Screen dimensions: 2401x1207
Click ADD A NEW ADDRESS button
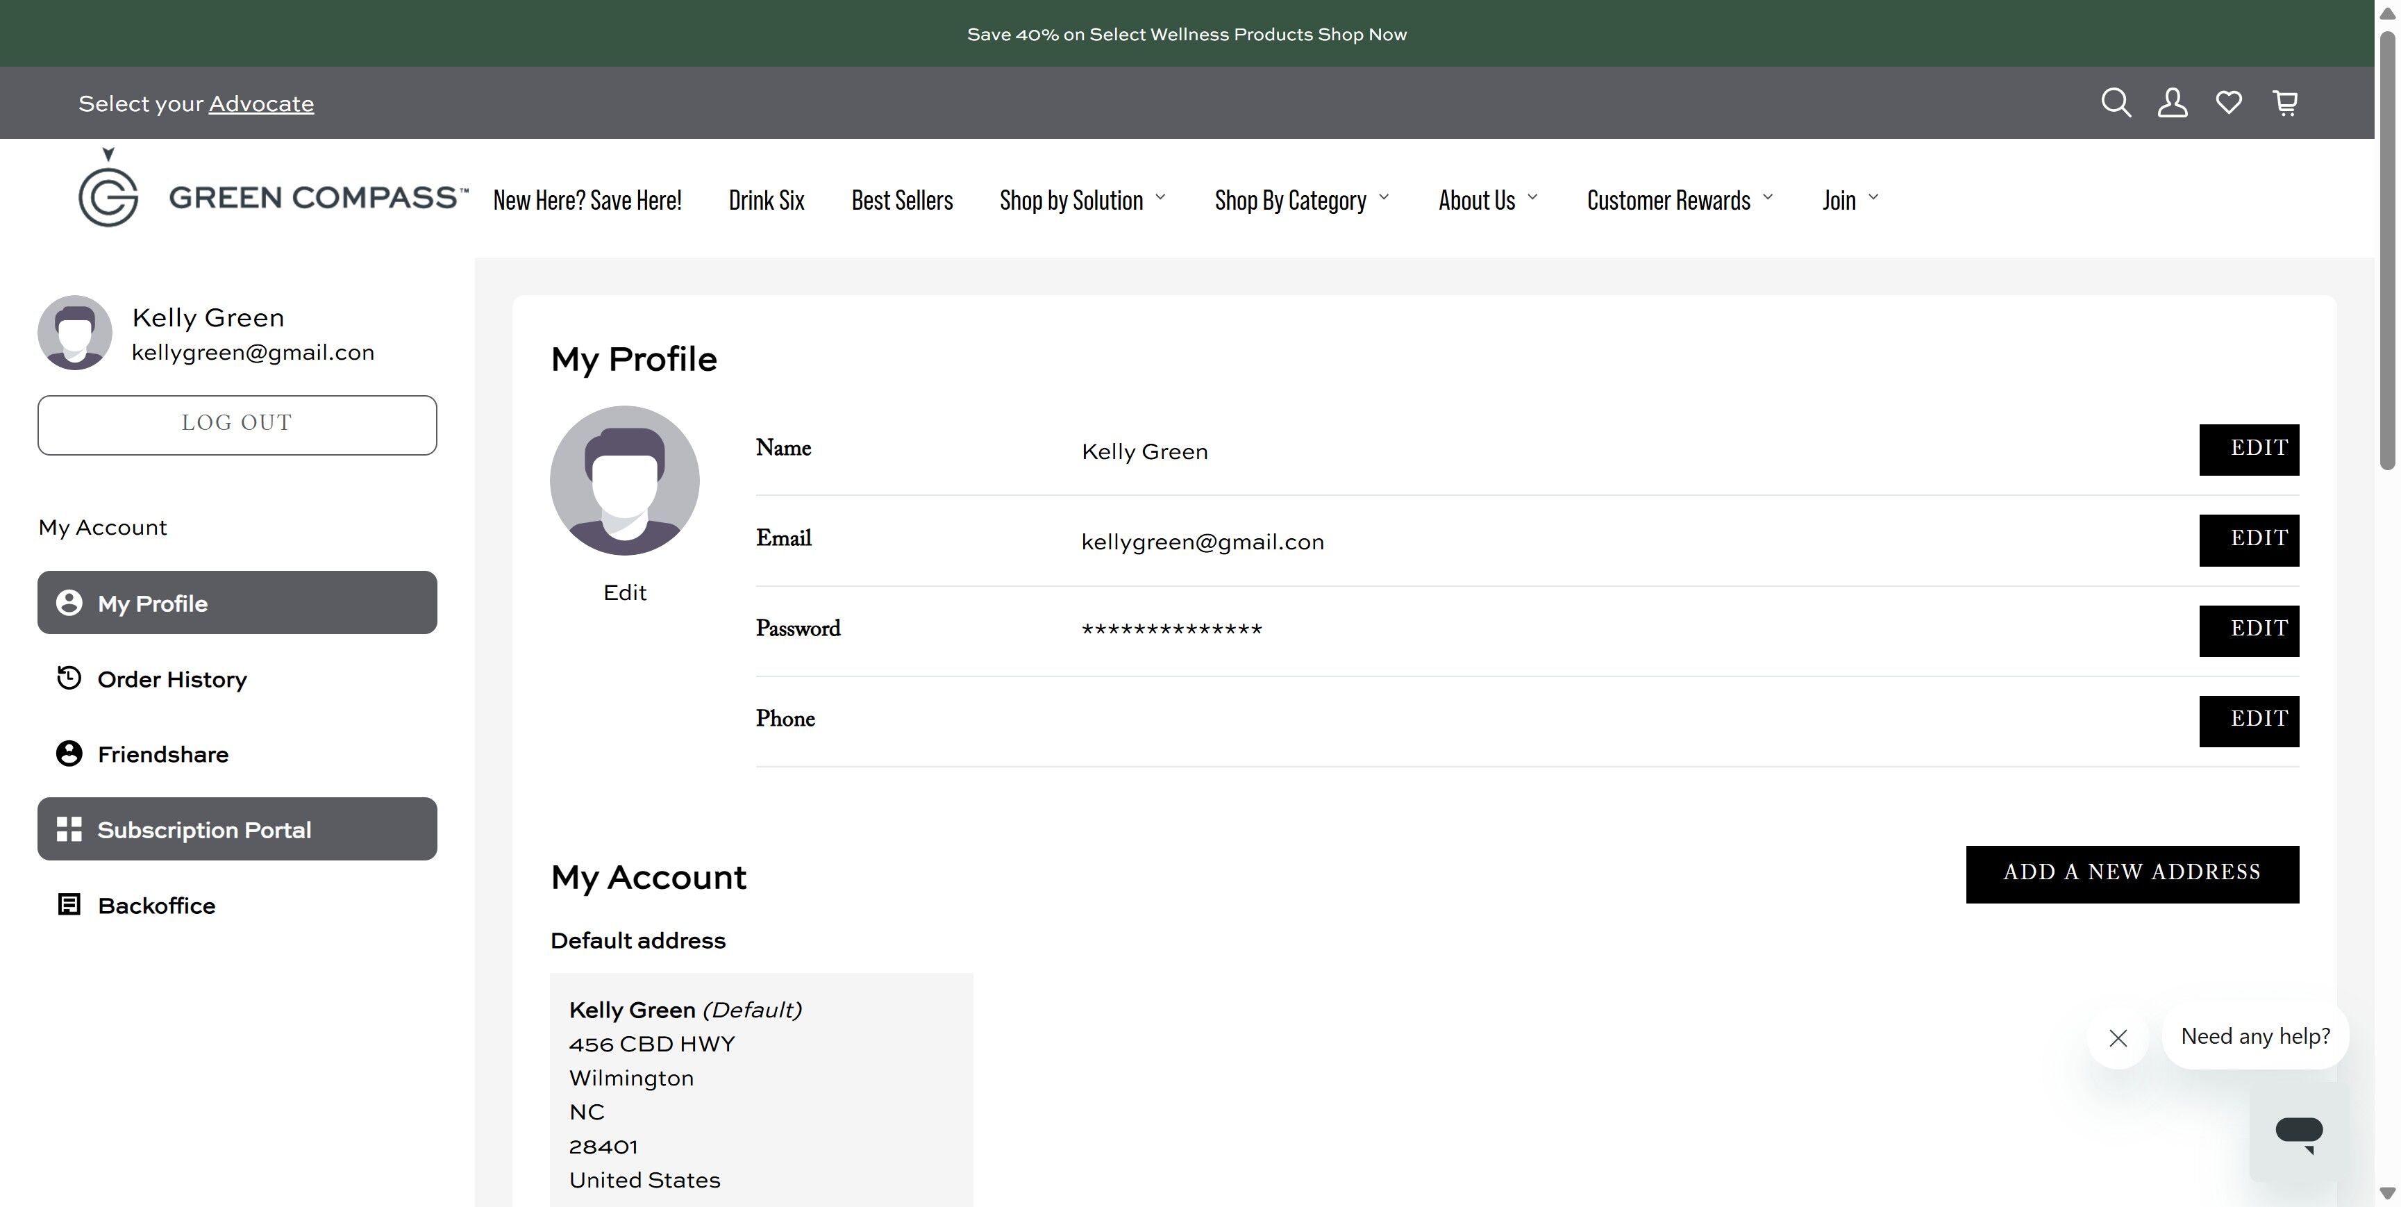click(2132, 874)
